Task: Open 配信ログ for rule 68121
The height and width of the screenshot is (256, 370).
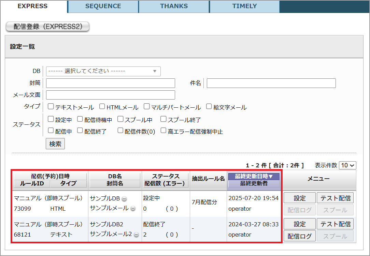Action: (x=300, y=236)
